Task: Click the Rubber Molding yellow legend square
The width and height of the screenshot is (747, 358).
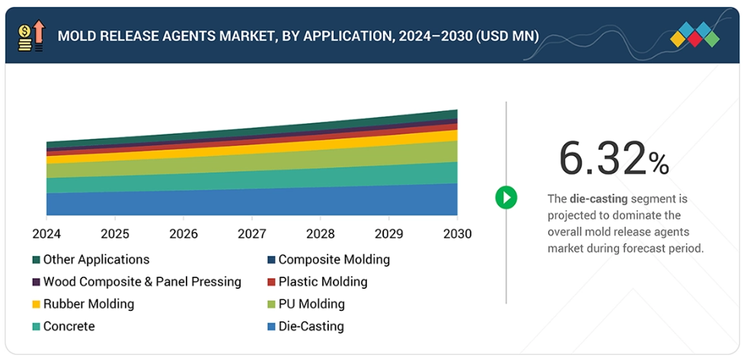Action: [x=36, y=304]
